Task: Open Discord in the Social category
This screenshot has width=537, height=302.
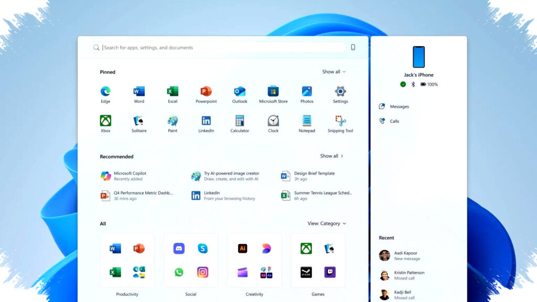Action: click(179, 248)
